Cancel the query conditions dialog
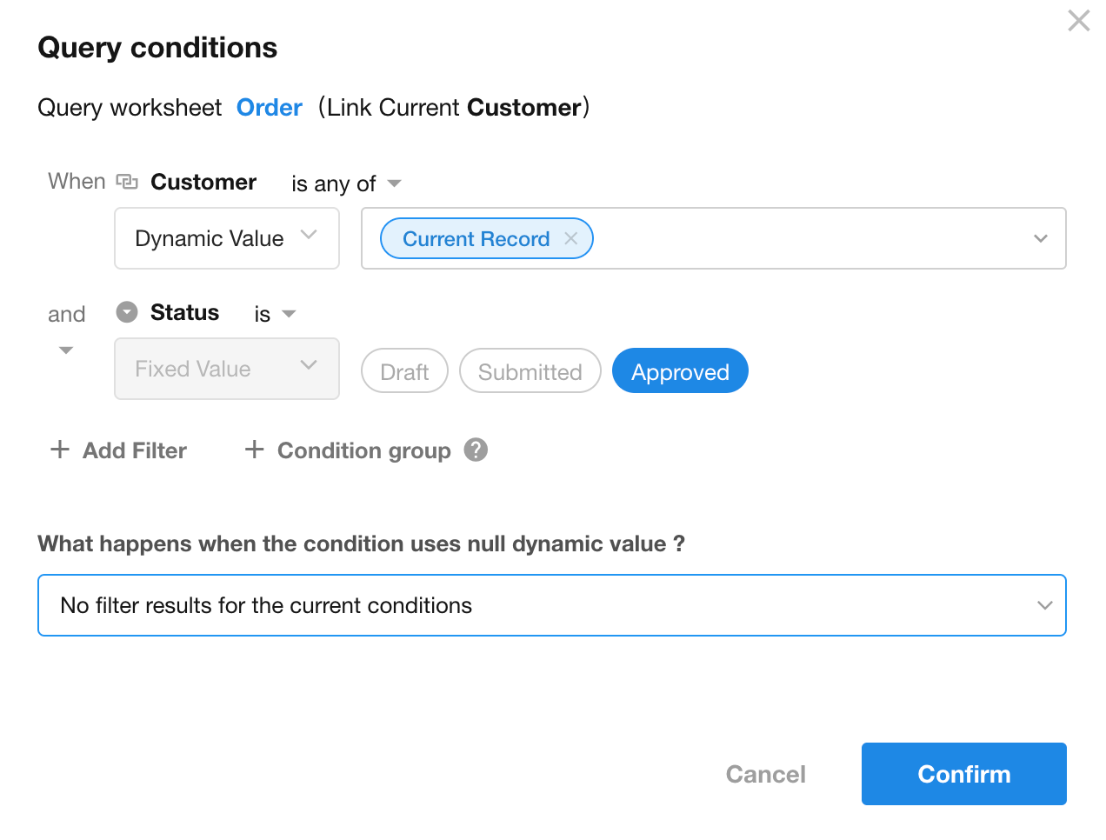The image size is (1106, 840). (x=765, y=774)
